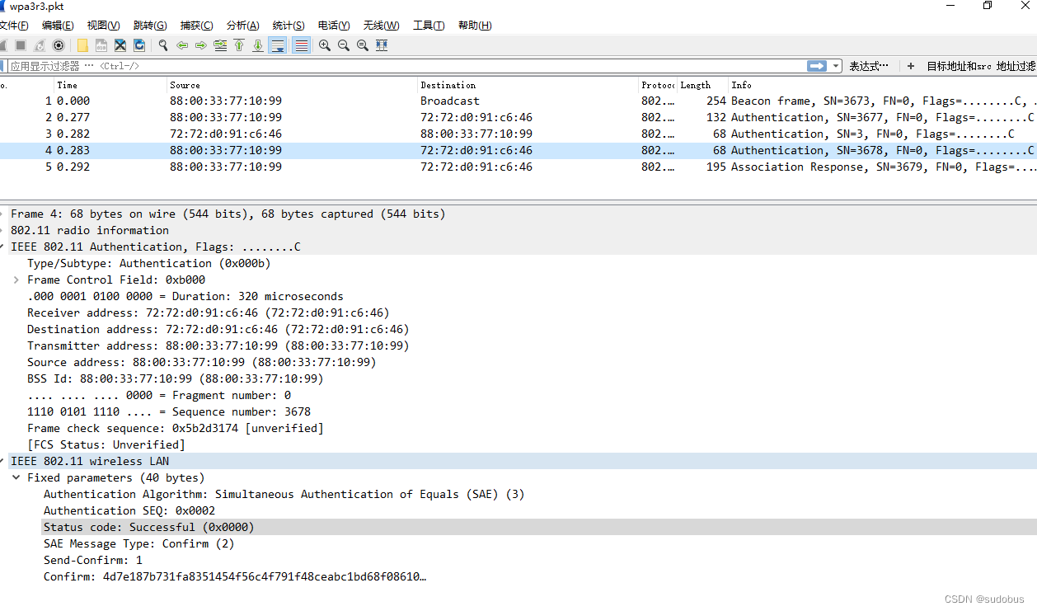This screenshot has width=1037, height=611.
Task: Open the 视图(V) menu
Action: tap(103, 26)
